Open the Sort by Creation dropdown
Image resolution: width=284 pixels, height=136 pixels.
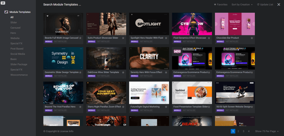pyautogui.click(x=242, y=4)
